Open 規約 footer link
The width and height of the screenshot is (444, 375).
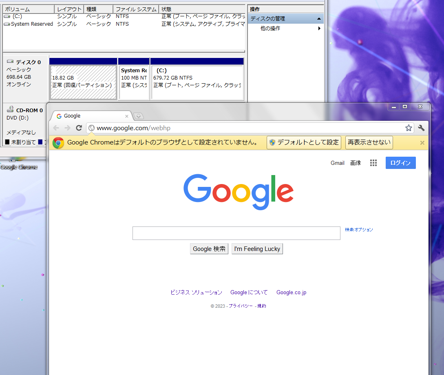point(262,306)
